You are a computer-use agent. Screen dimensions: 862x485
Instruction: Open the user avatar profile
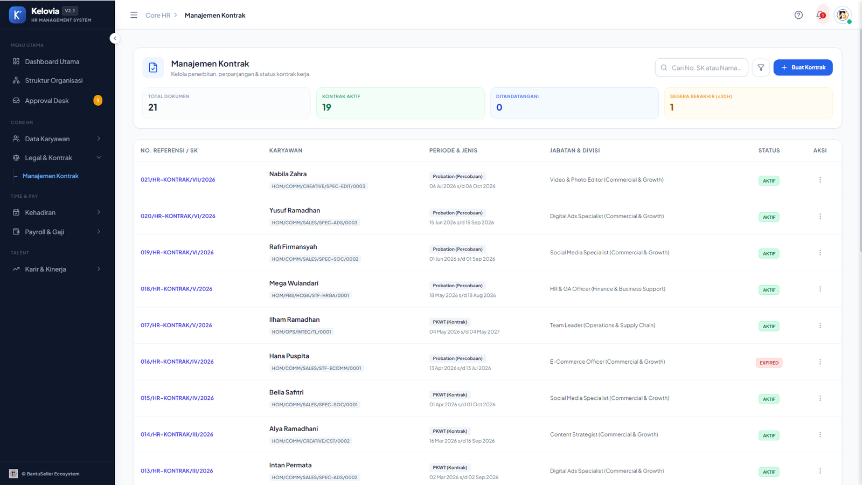coord(843,15)
